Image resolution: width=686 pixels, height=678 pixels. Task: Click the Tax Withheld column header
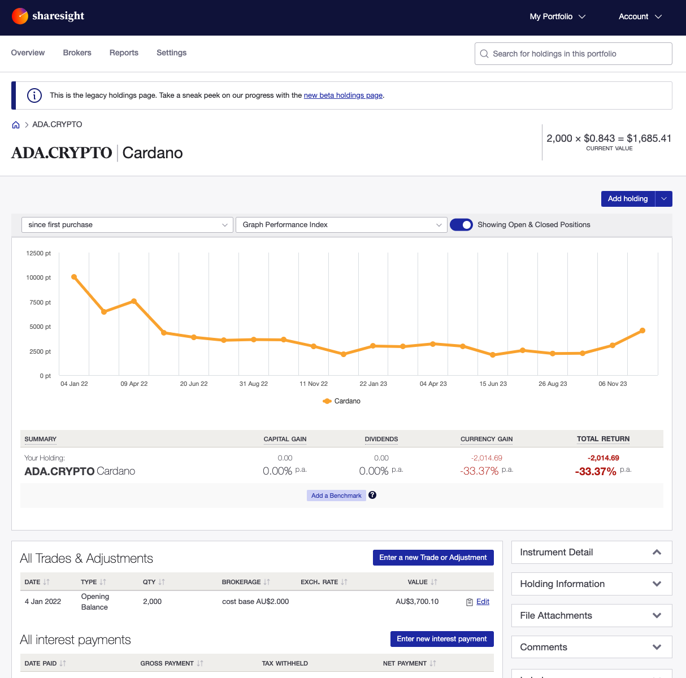tap(285, 663)
